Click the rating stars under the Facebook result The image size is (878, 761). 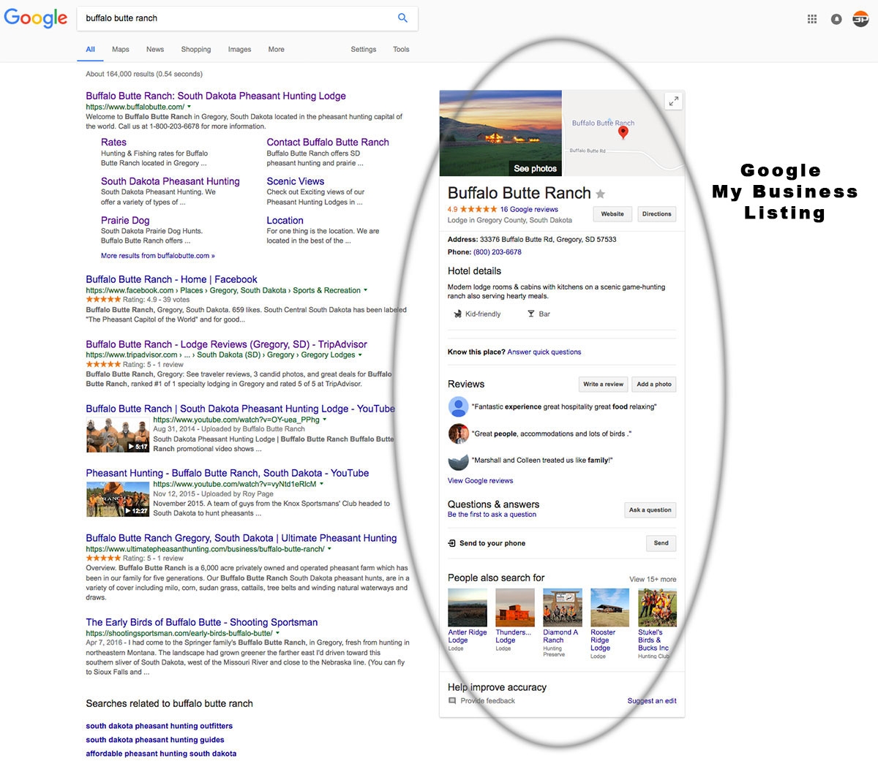(x=103, y=300)
